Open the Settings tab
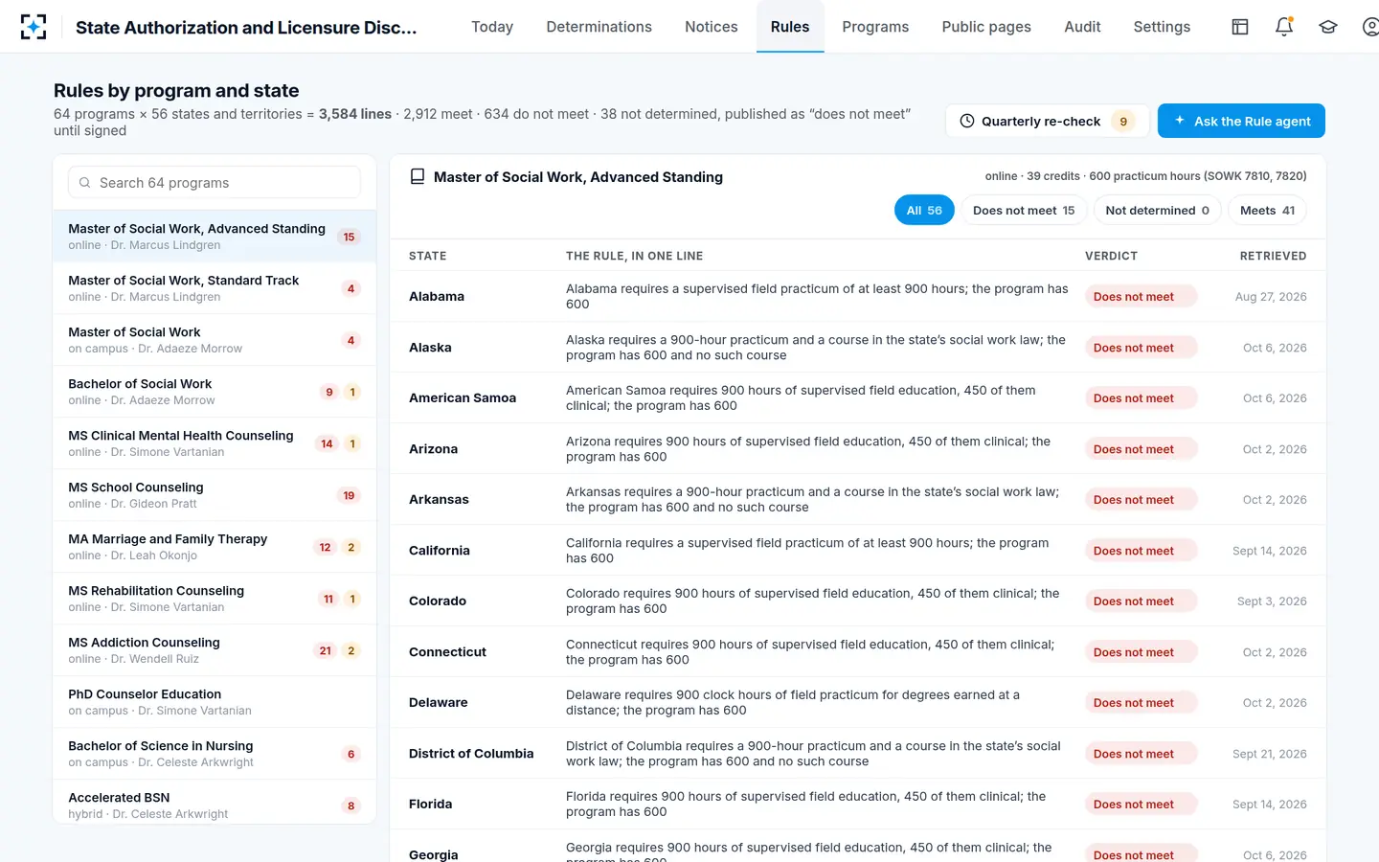This screenshot has height=862, width=1379. click(1162, 27)
